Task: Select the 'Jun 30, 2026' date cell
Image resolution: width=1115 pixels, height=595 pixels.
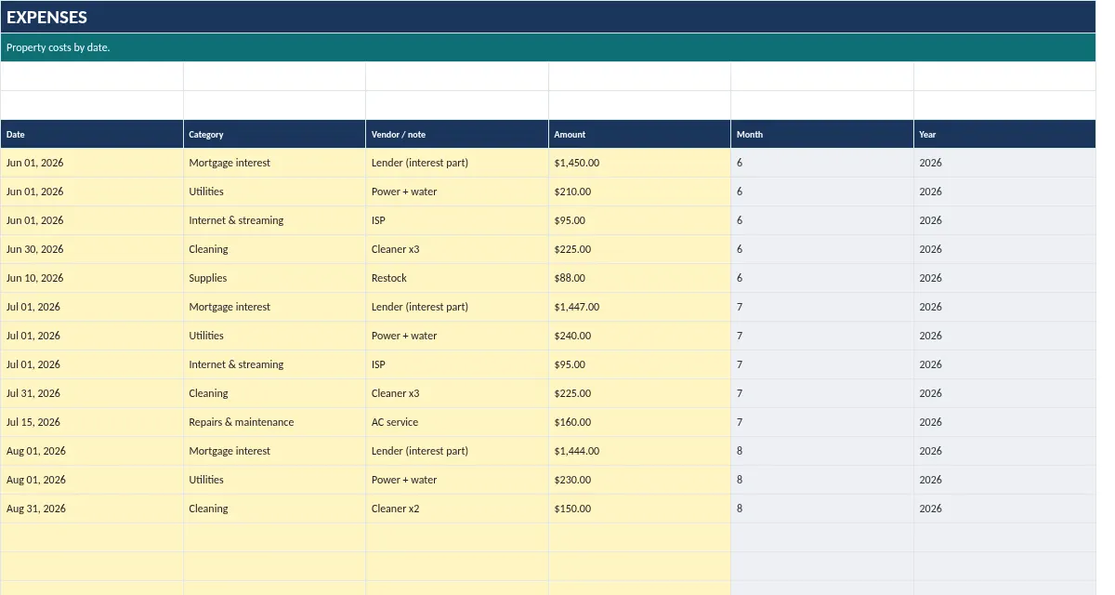Action: 92,249
